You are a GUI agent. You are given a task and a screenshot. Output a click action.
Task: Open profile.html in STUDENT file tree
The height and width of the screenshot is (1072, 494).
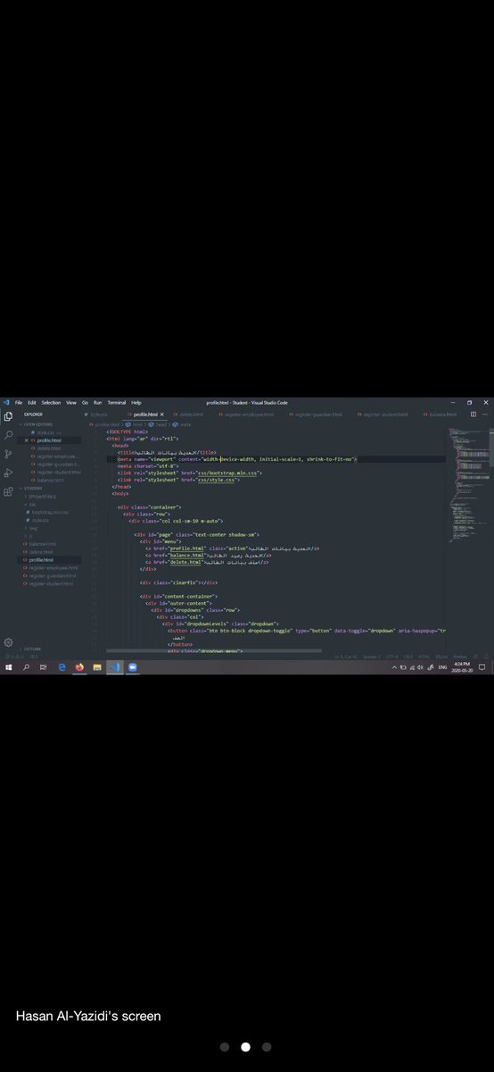pos(41,560)
